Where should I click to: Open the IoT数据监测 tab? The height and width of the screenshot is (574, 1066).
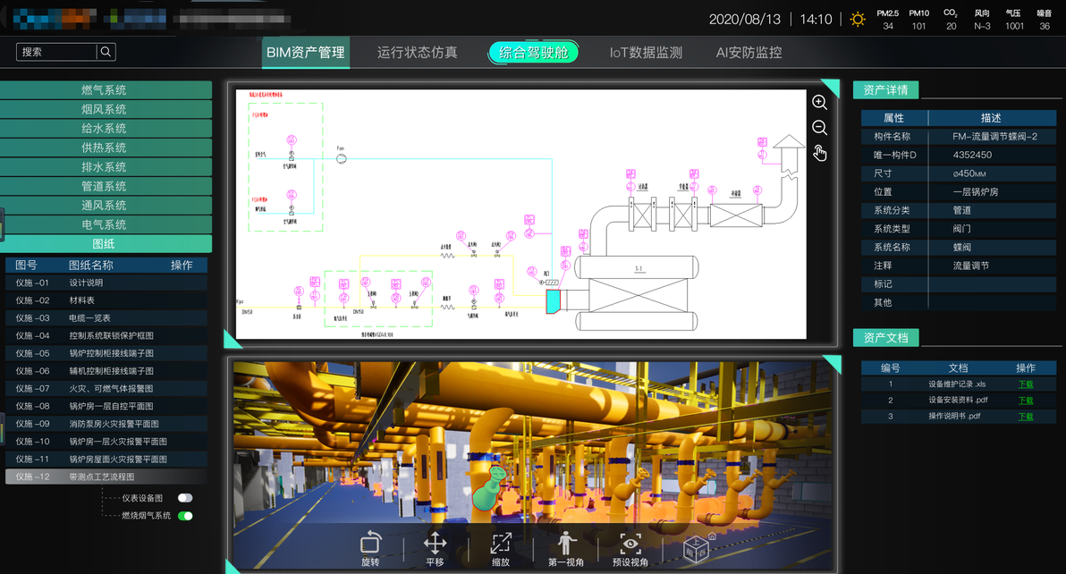tap(646, 53)
